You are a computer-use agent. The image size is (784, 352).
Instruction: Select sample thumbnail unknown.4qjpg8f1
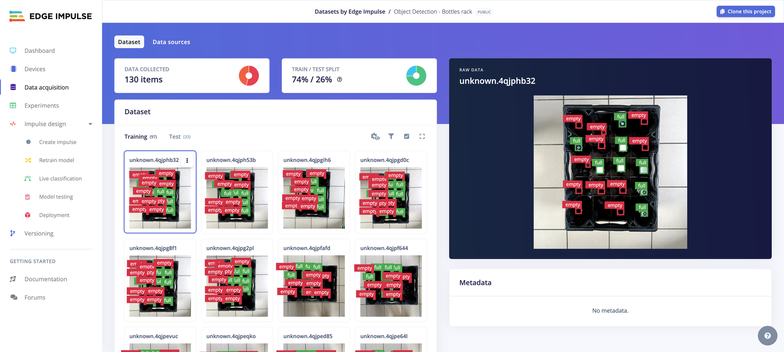pyautogui.click(x=160, y=286)
